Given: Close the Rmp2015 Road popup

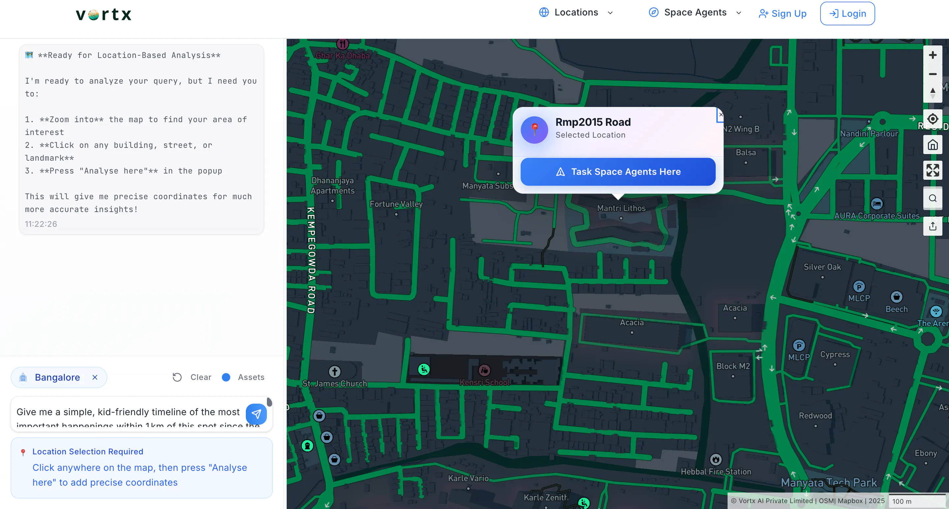Looking at the screenshot, I should (721, 115).
